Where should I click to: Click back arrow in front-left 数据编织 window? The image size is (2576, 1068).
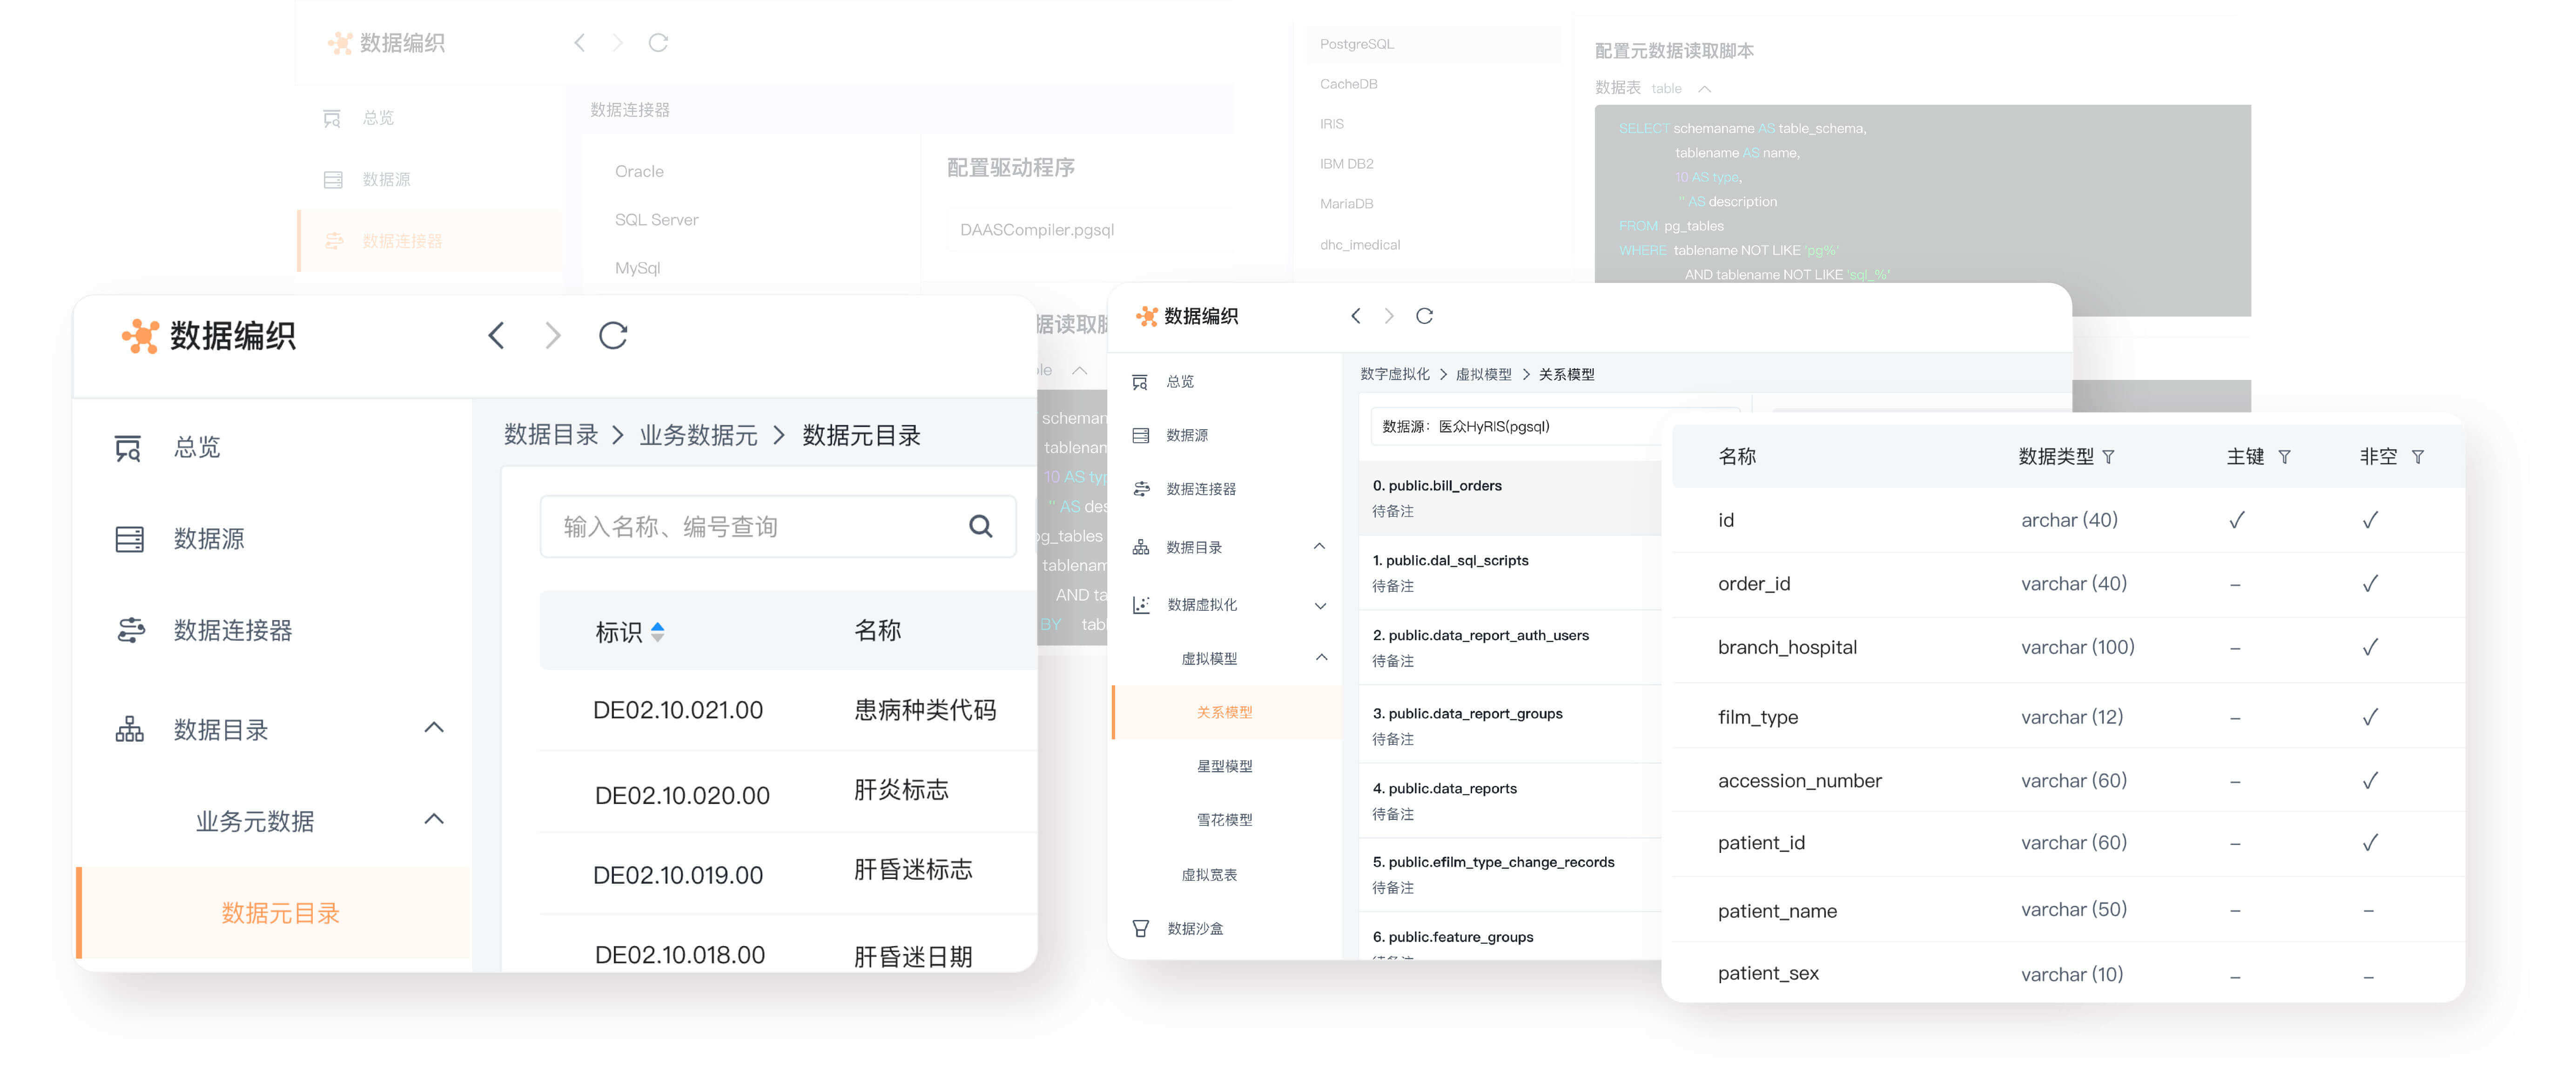pyautogui.click(x=496, y=335)
